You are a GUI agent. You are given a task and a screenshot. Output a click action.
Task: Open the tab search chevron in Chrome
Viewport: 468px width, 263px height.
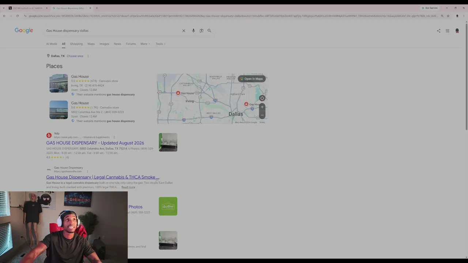click(4, 8)
